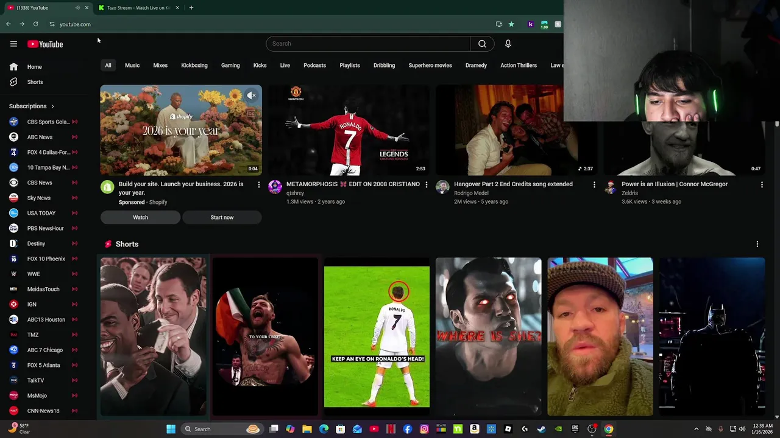Viewport: 780px width, 438px height.
Task: Expand the Subscriptions section
Action: click(x=32, y=106)
